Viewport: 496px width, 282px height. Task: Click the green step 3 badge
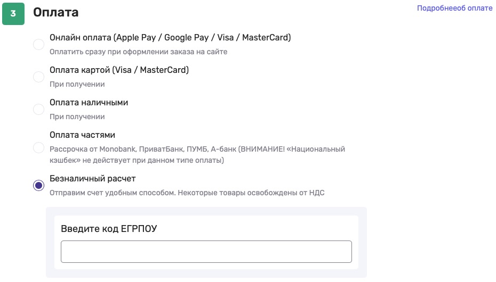click(13, 14)
